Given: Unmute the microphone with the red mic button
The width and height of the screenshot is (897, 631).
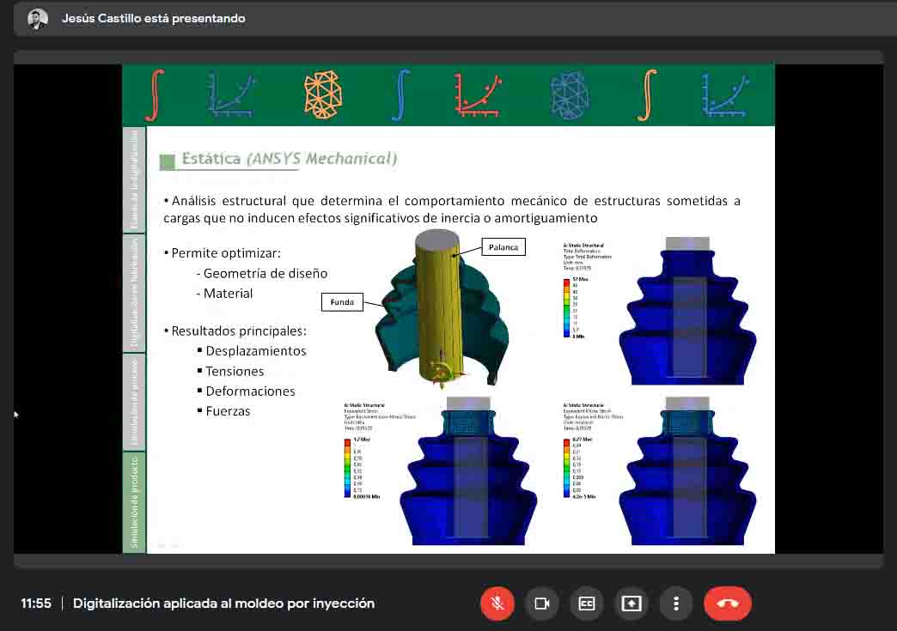Looking at the screenshot, I should (497, 603).
